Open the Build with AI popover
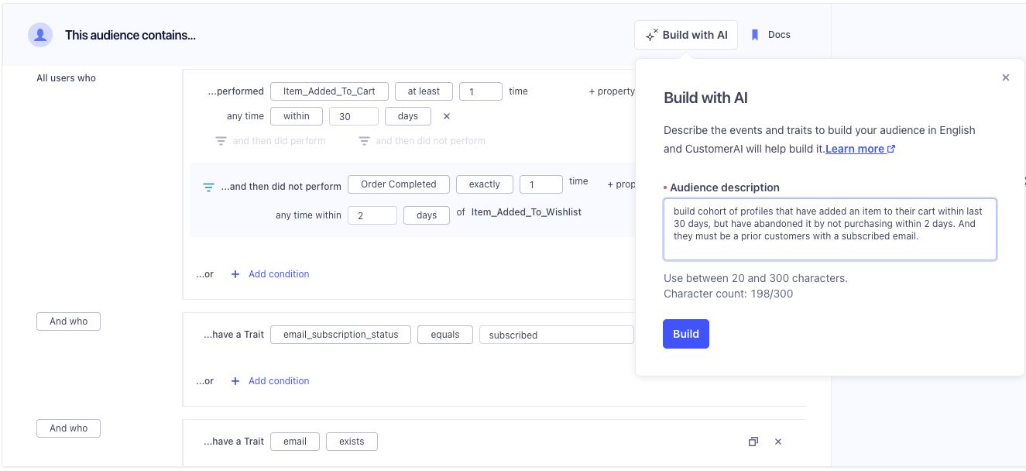1026x471 pixels. (686, 35)
